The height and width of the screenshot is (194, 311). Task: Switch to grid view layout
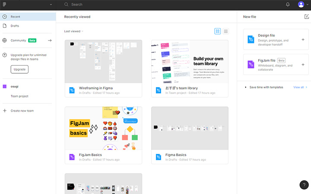click(x=218, y=31)
